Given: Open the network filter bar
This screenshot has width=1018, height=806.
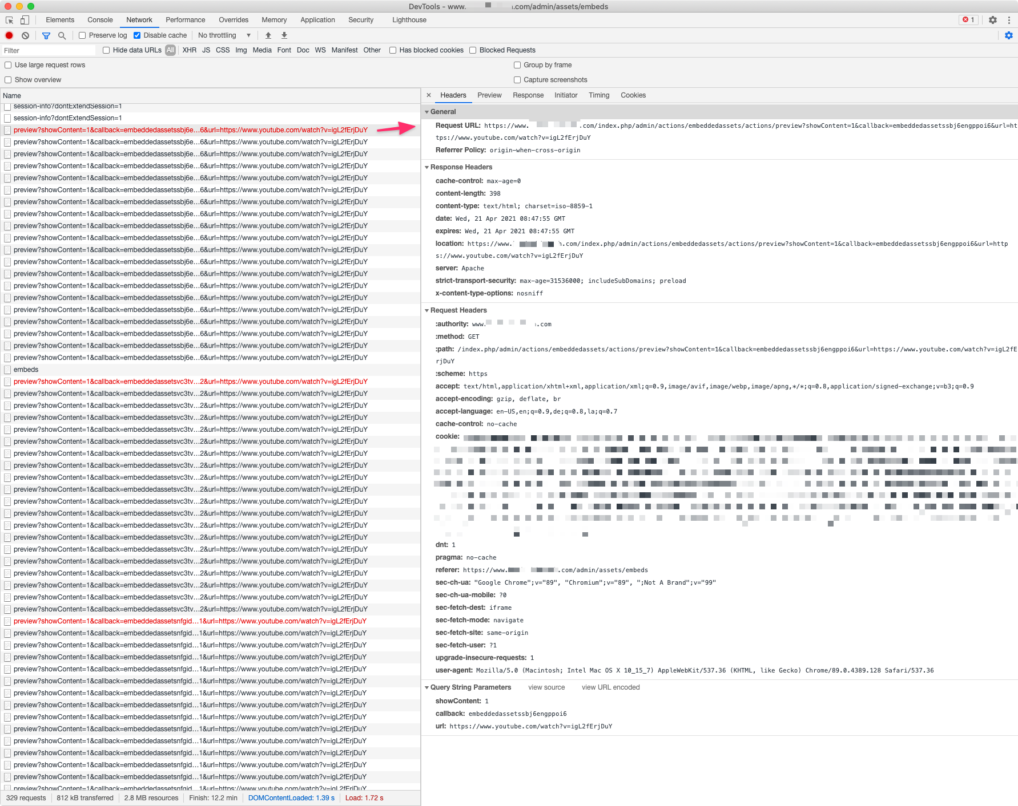Looking at the screenshot, I should tap(46, 35).
